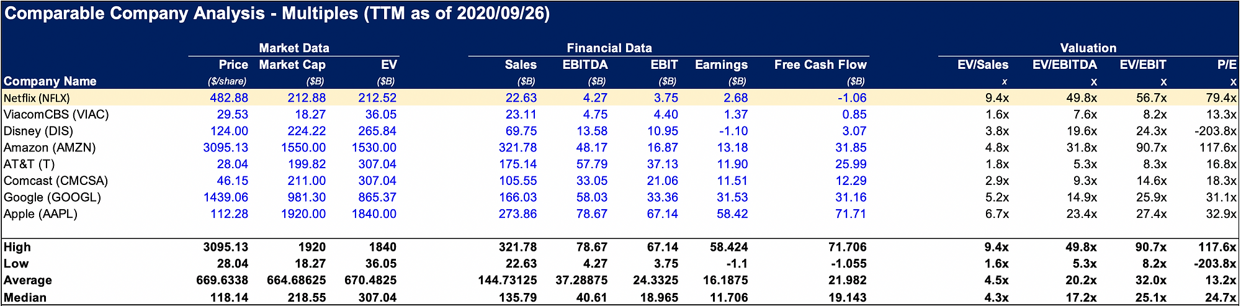
Task: Click Google market cap 981.30
Action: (x=307, y=197)
